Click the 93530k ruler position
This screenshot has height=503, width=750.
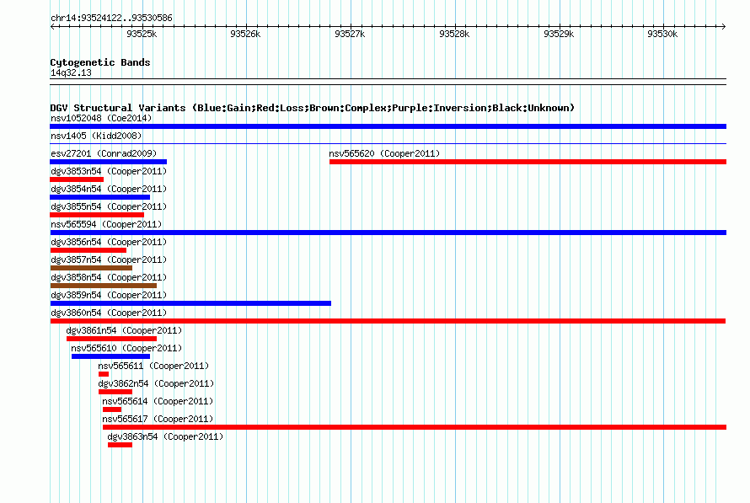pos(662,34)
